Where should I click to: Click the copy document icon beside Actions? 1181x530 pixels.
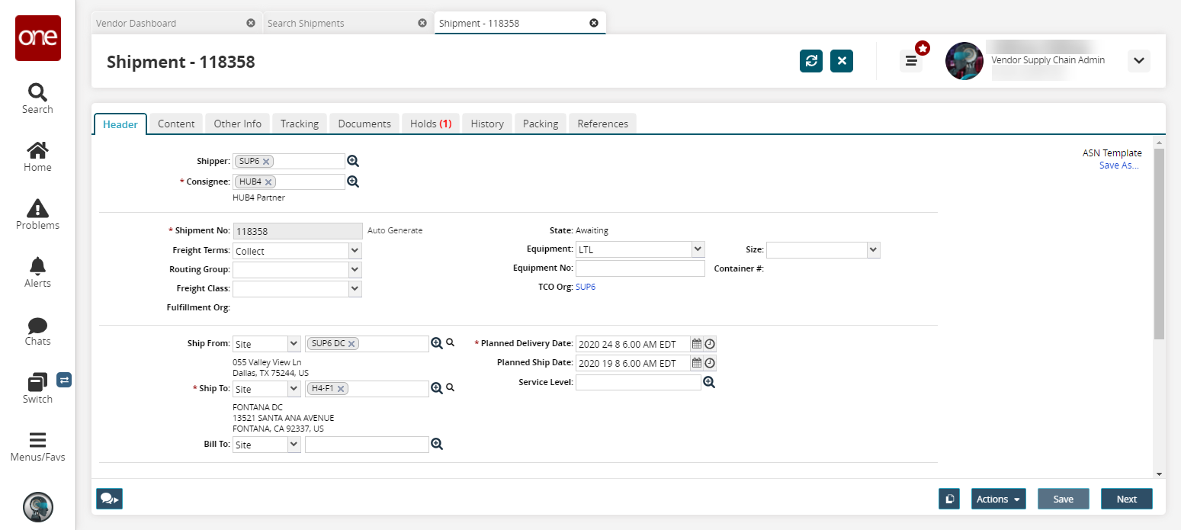949,499
